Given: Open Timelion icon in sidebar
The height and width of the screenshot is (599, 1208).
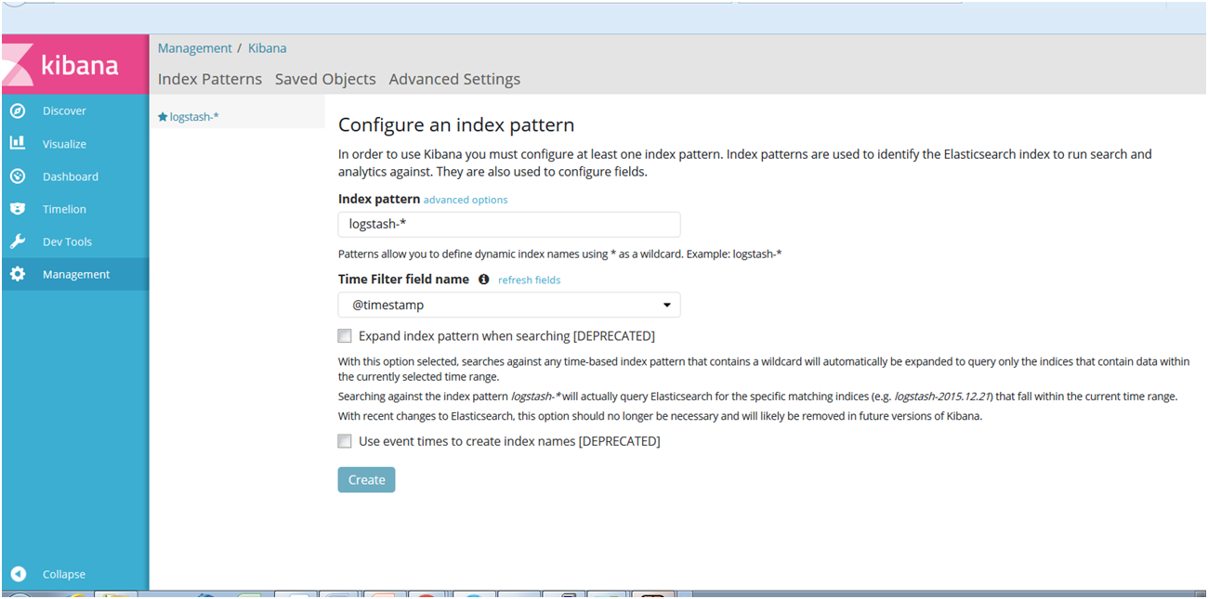Looking at the screenshot, I should (x=18, y=209).
